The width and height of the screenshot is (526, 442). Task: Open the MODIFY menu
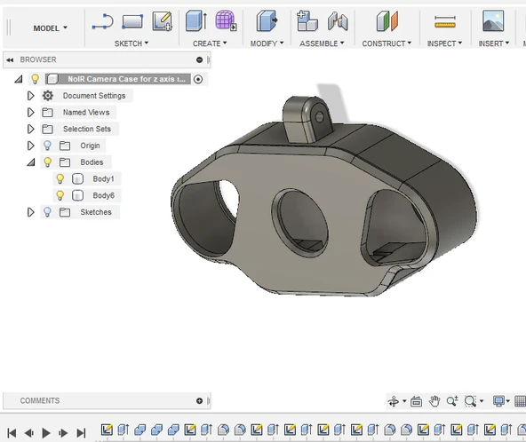pos(267,43)
